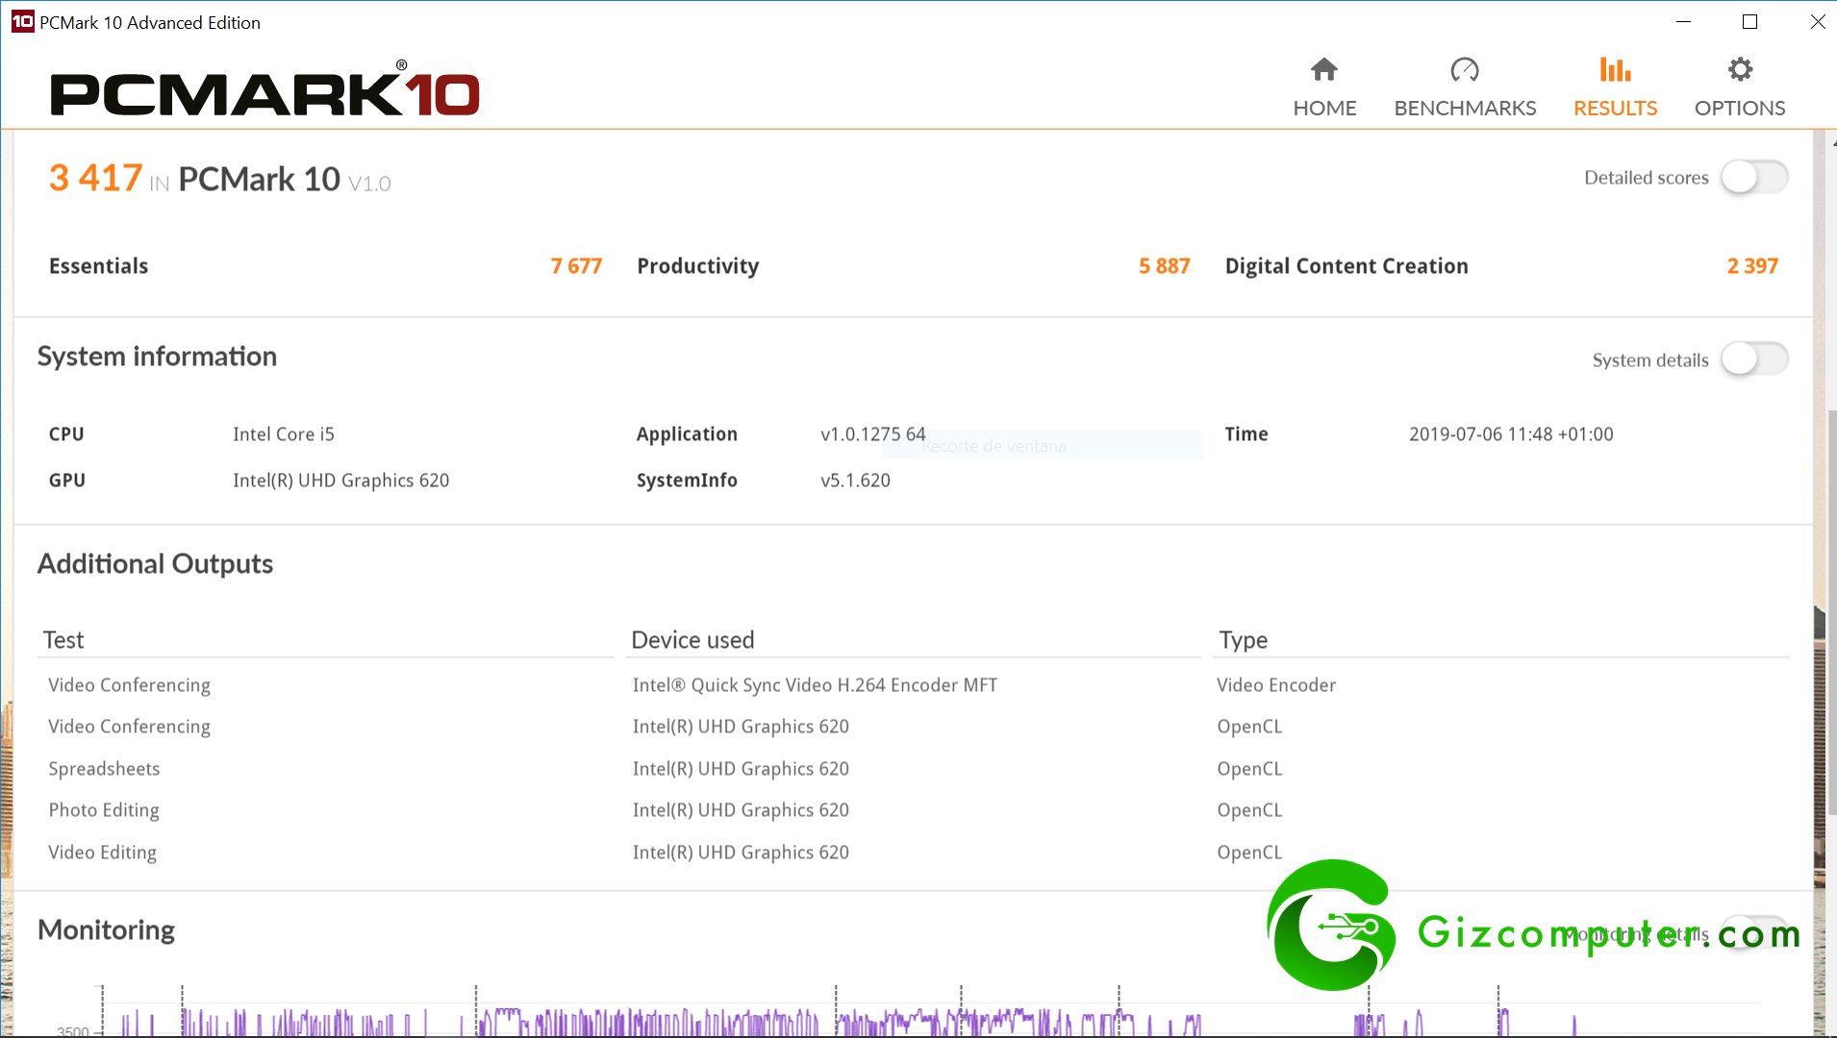Toggle Monitoring details switch
The image size is (1837, 1038).
tap(1754, 930)
